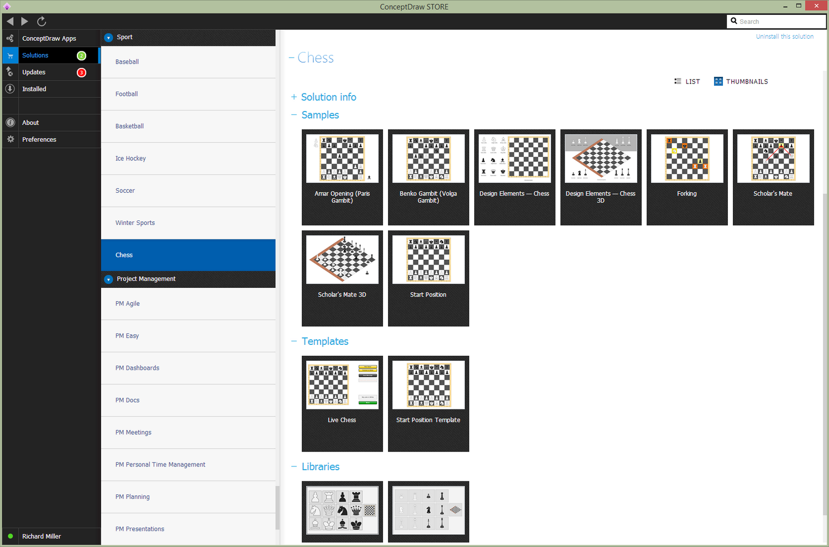This screenshot has height=547, width=829.
Task: Select the PM Agile solution
Action: 188,303
